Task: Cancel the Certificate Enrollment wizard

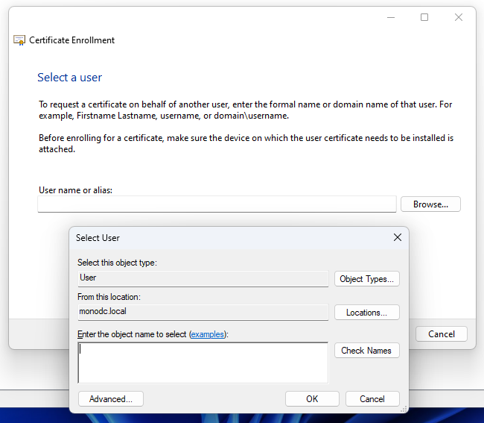Action: (441, 334)
